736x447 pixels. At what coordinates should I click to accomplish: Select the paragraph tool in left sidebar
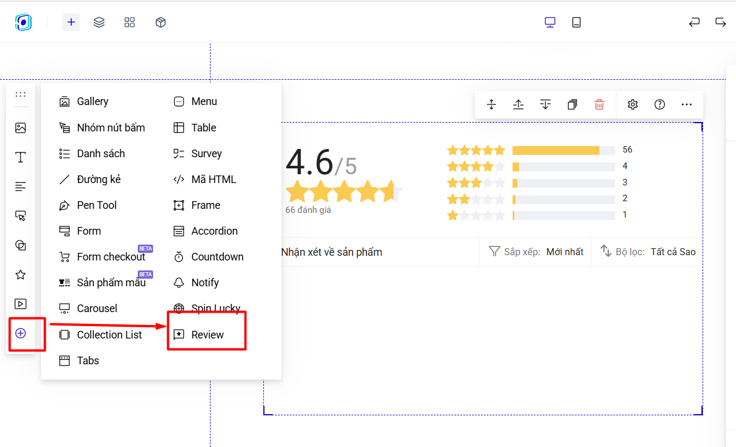point(21,187)
